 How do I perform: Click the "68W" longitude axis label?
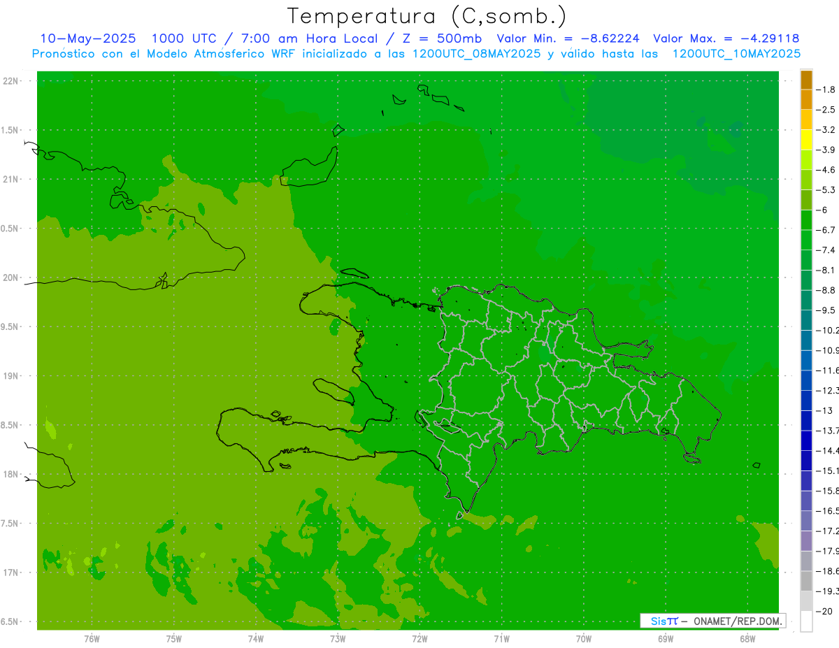coord(747,639)
